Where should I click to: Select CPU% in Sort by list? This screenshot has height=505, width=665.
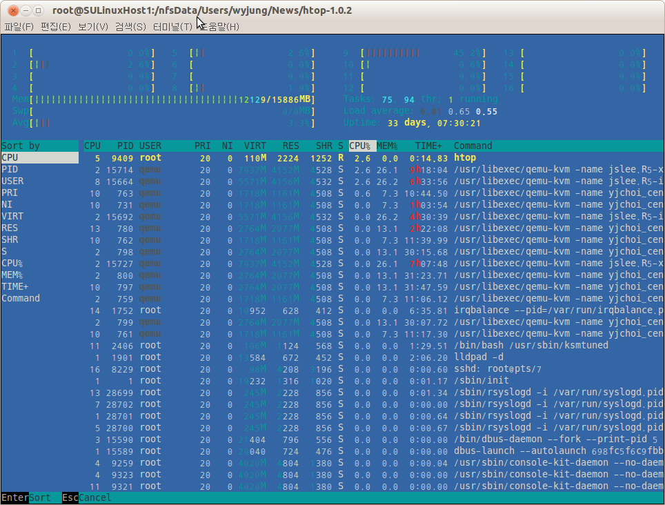pos(39,264)
